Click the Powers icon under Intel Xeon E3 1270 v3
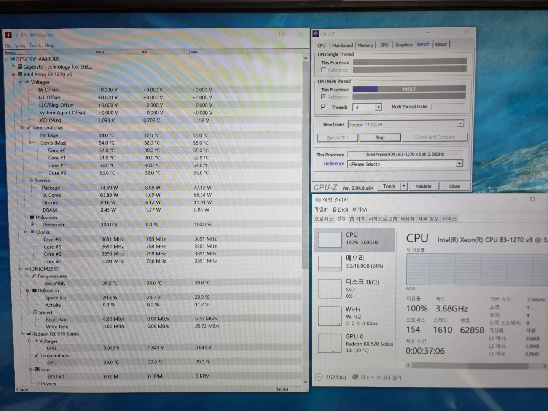This screenshot has width=548, height=411. pos(32,180)
